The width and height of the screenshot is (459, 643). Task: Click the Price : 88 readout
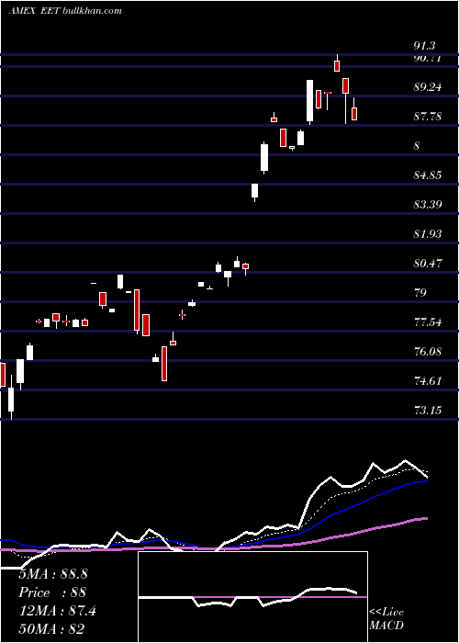[53, 592]
